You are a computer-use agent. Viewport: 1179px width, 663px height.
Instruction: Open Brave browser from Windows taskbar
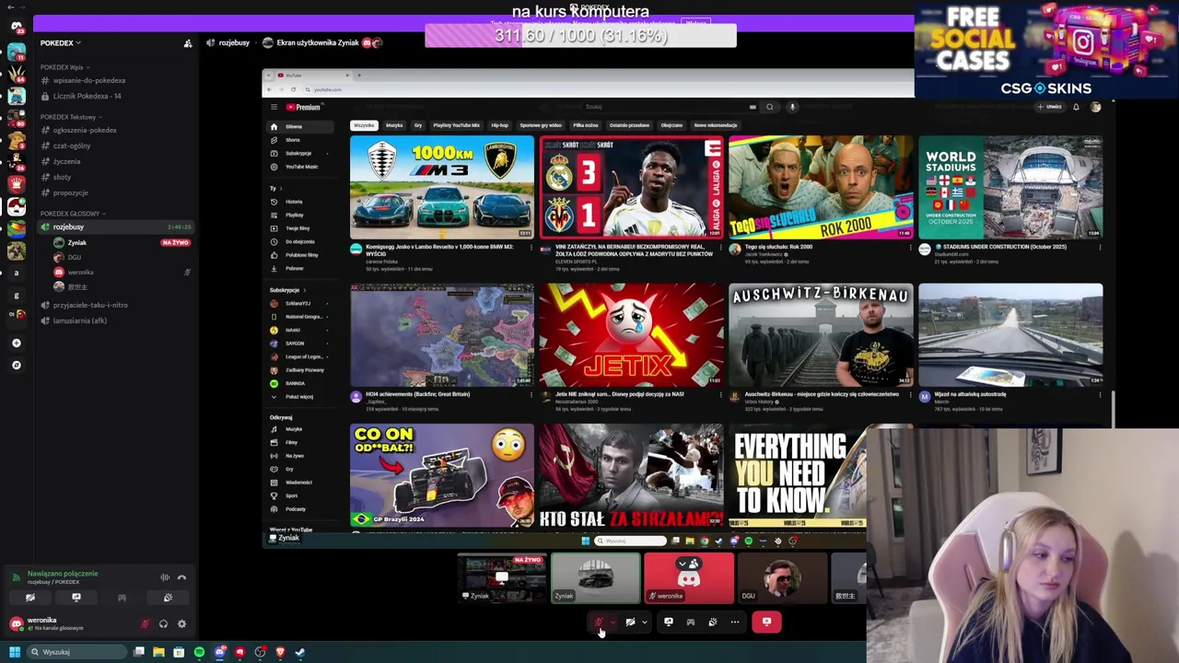click(x=281, y=652)
